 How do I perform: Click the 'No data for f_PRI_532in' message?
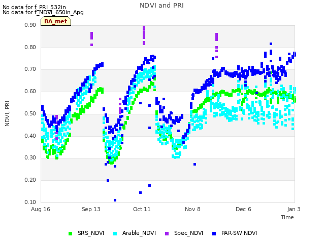(34, 7)
